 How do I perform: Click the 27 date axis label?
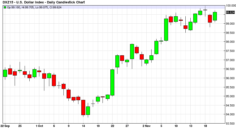click(127, 126)
